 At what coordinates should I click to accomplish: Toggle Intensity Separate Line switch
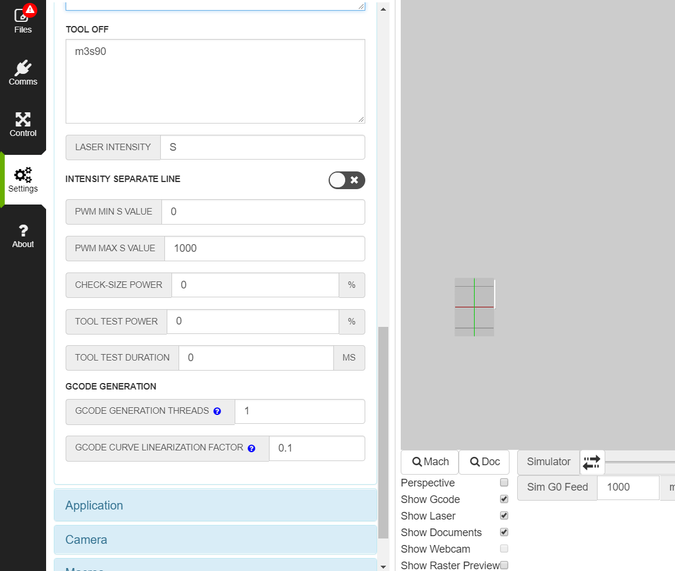point(346,180)
